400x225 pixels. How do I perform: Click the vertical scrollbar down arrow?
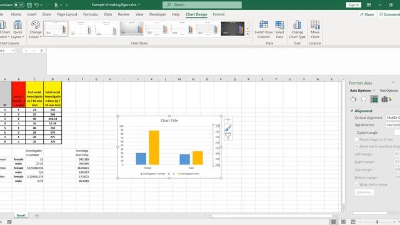(x=343, y=211)
